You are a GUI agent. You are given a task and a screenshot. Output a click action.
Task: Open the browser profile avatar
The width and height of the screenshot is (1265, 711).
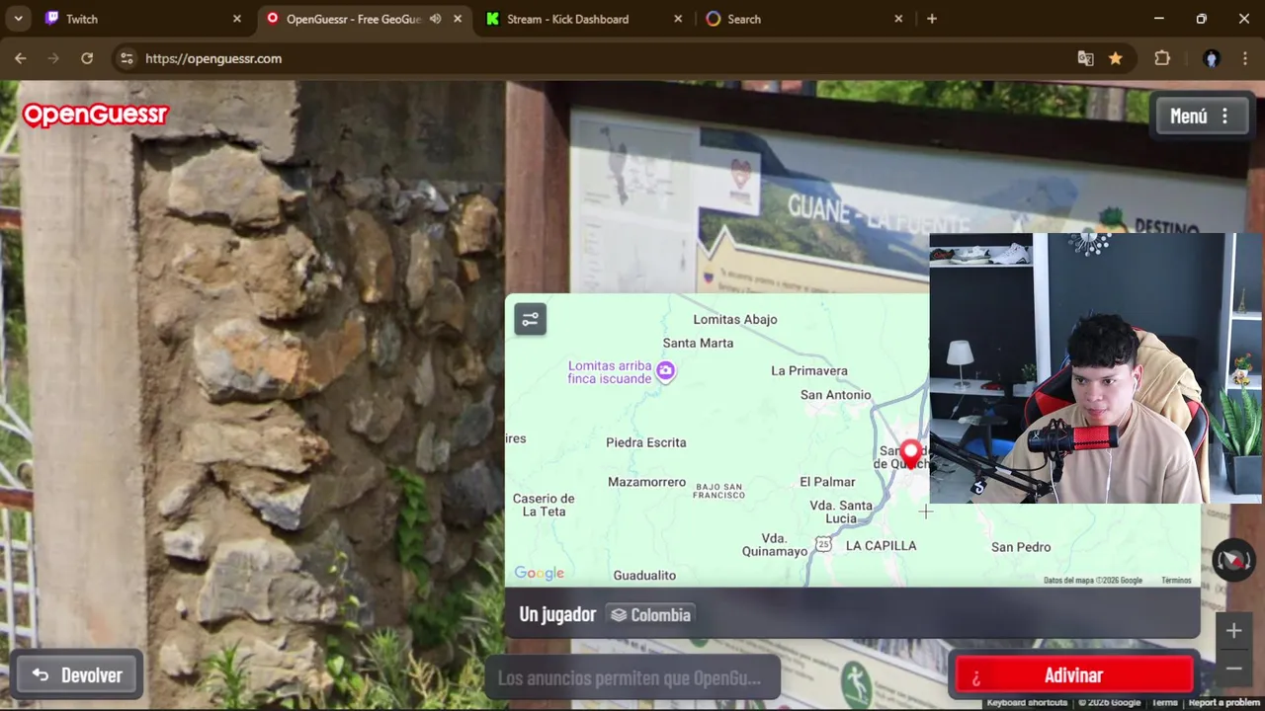coord(1212,58)
